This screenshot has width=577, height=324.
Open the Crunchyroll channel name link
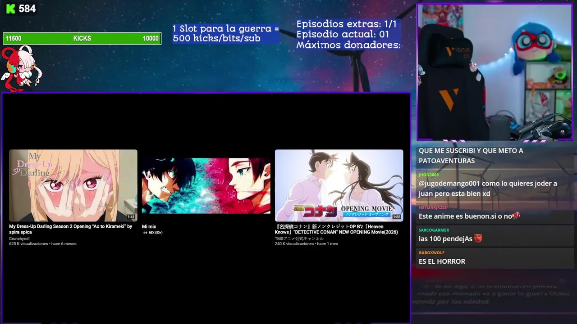pos(19,239)
